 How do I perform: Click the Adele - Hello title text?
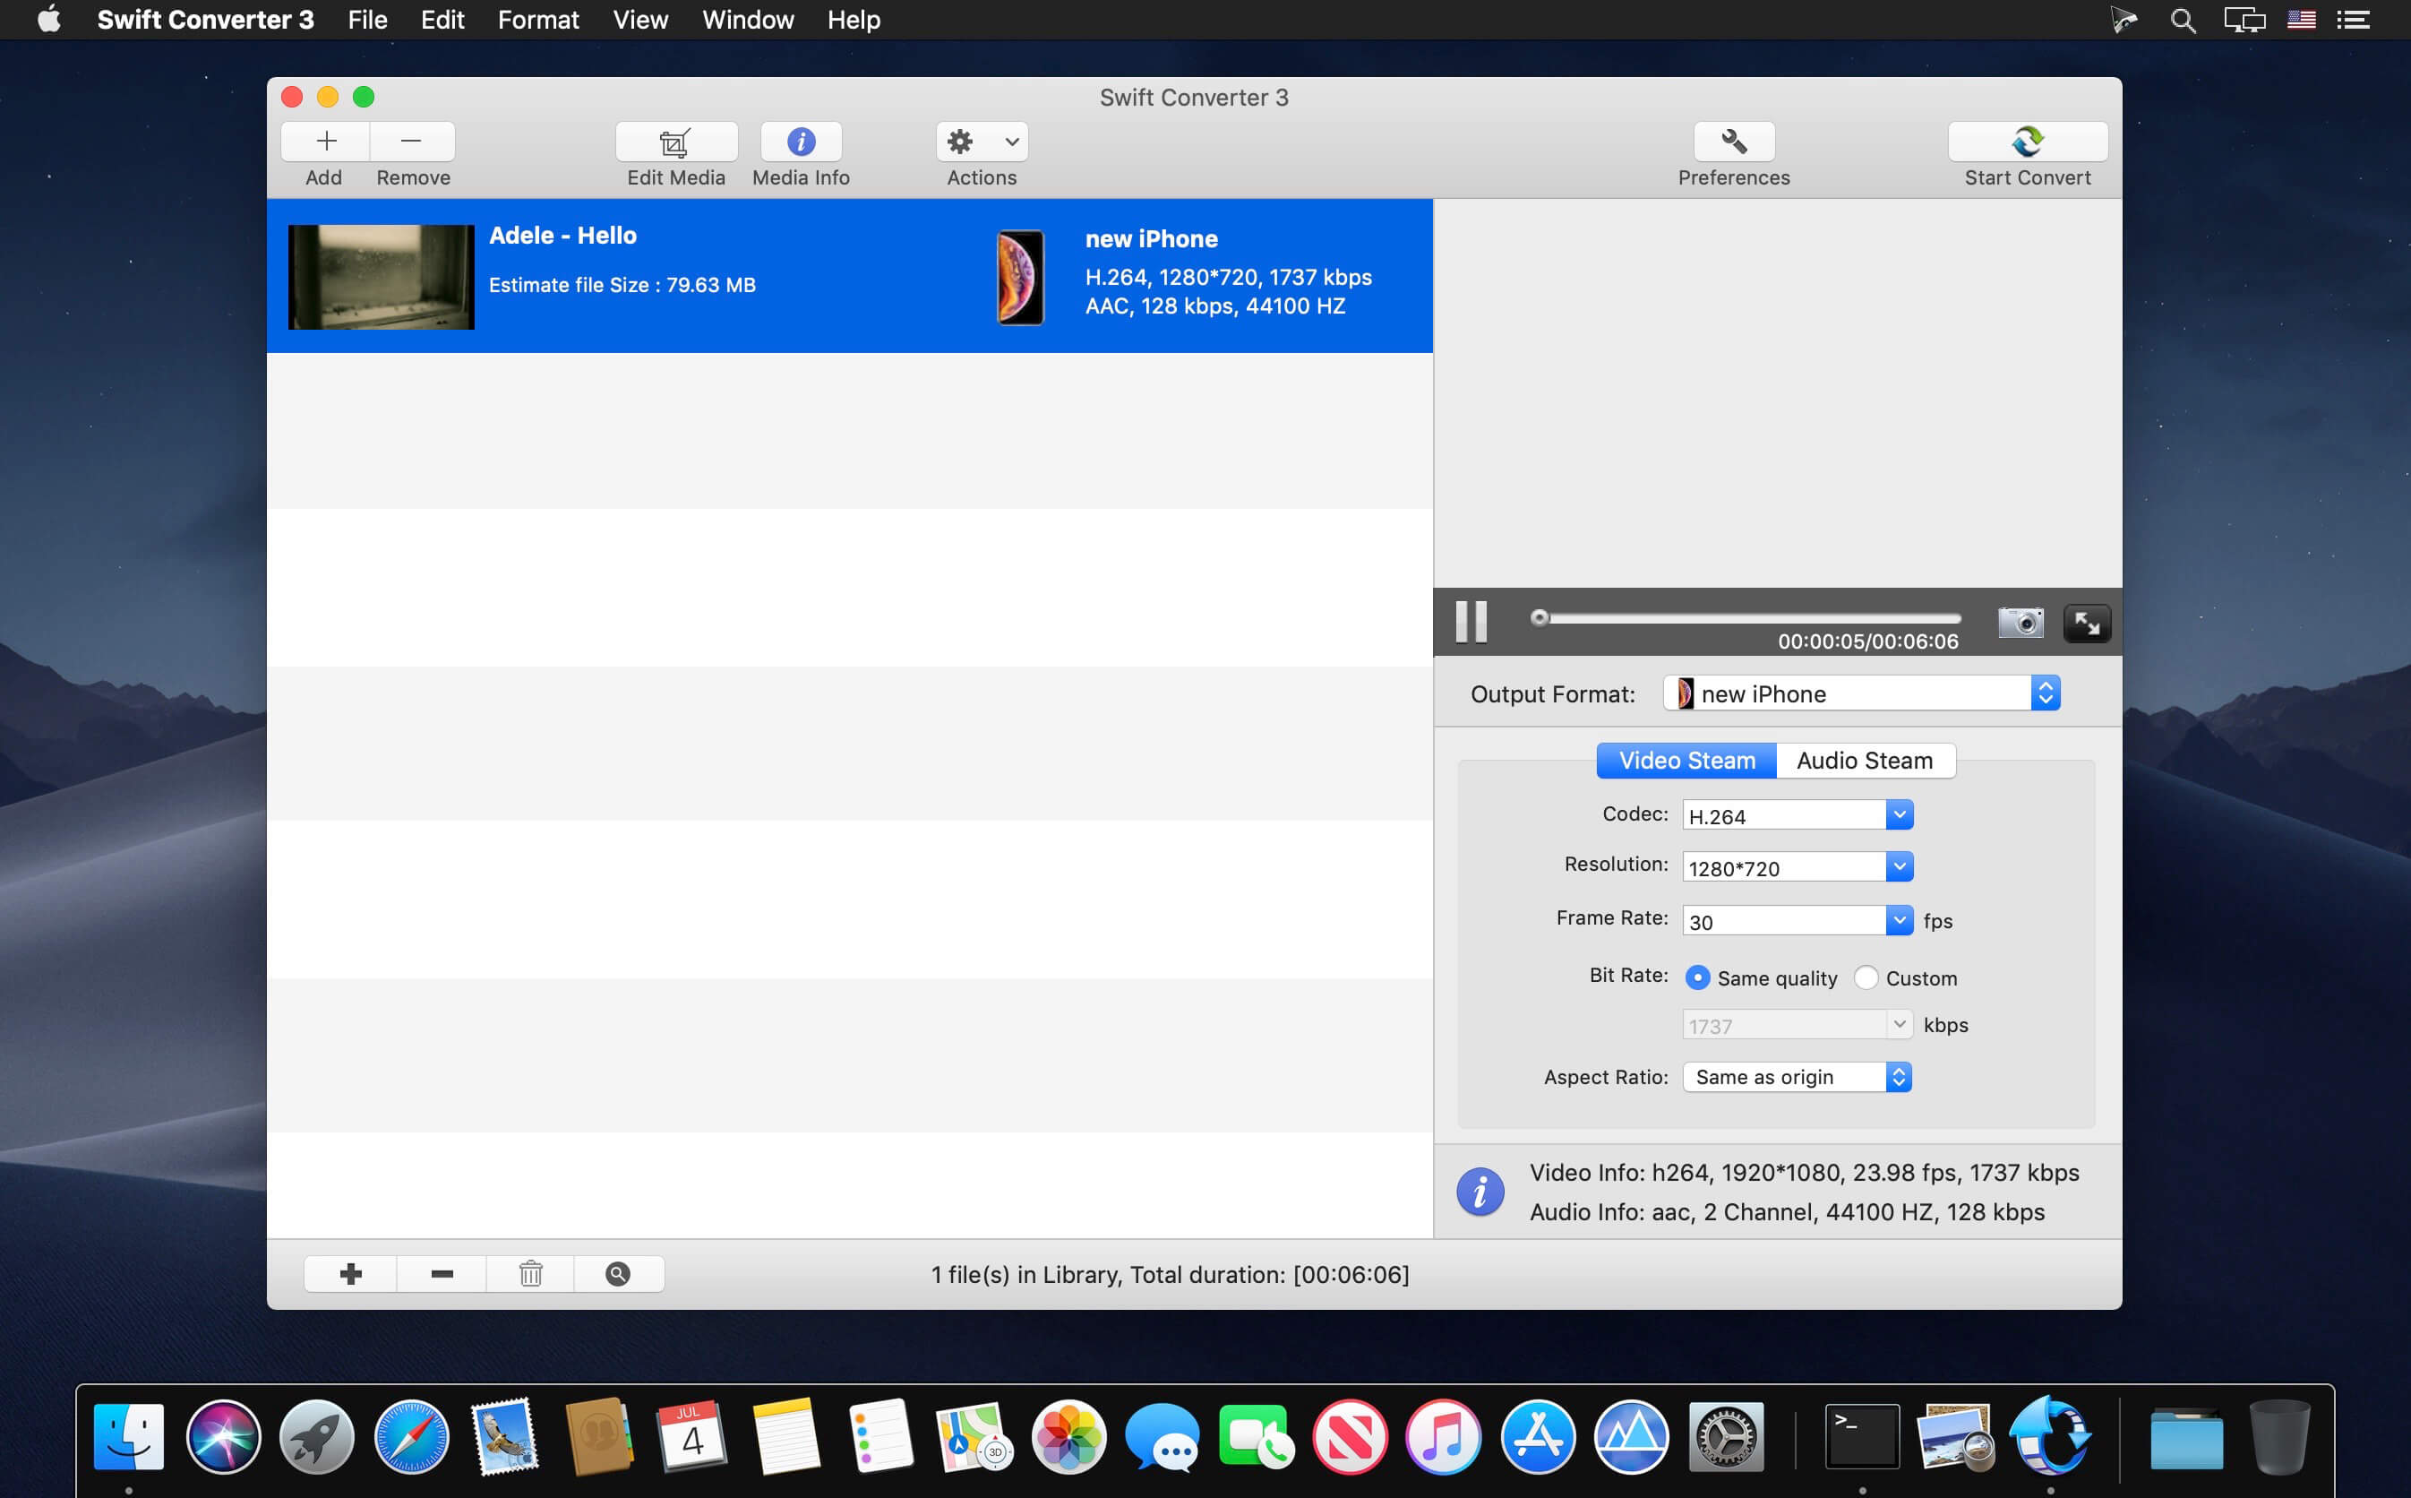click(562, 236)
